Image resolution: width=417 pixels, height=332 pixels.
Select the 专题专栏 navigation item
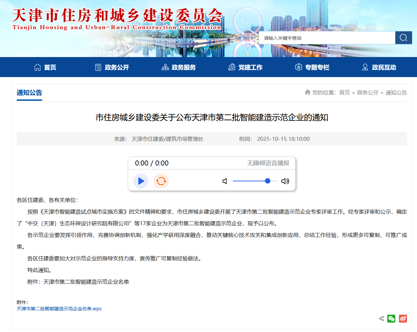312,67
